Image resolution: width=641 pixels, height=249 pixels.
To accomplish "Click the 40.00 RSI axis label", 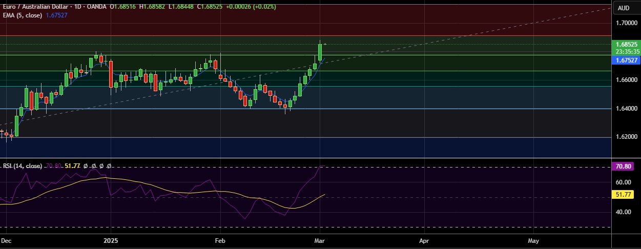I will (x=623, y=212).
